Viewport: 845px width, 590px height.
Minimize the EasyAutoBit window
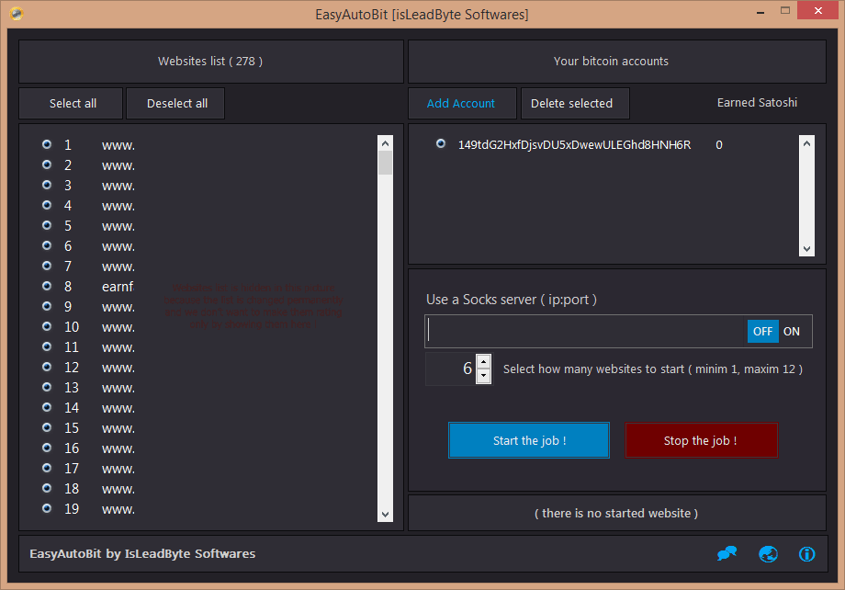(x=760, y=12)
